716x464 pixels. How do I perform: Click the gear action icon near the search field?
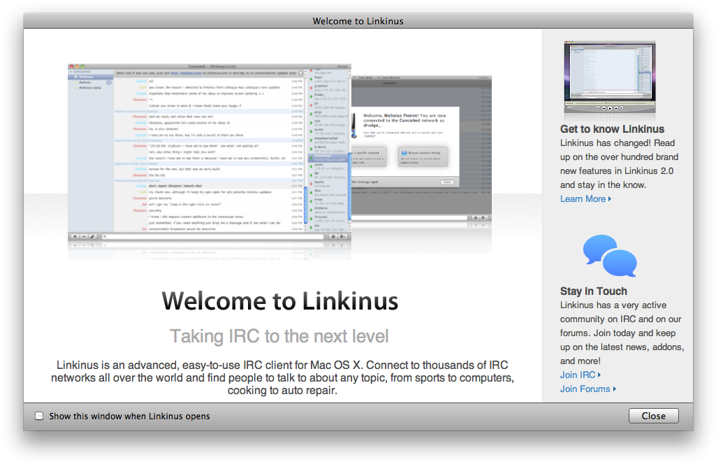coord(344,235)
